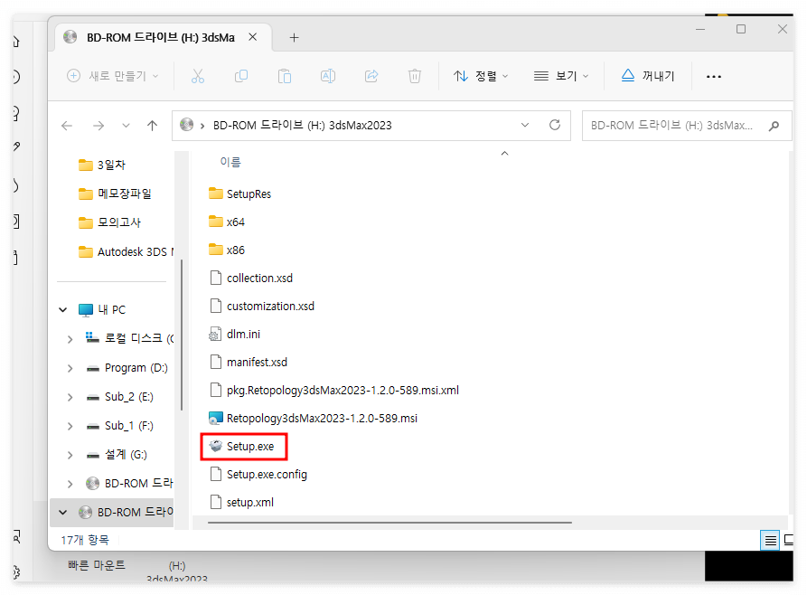Click the Rename icon in toolbar

click(328, 76)
